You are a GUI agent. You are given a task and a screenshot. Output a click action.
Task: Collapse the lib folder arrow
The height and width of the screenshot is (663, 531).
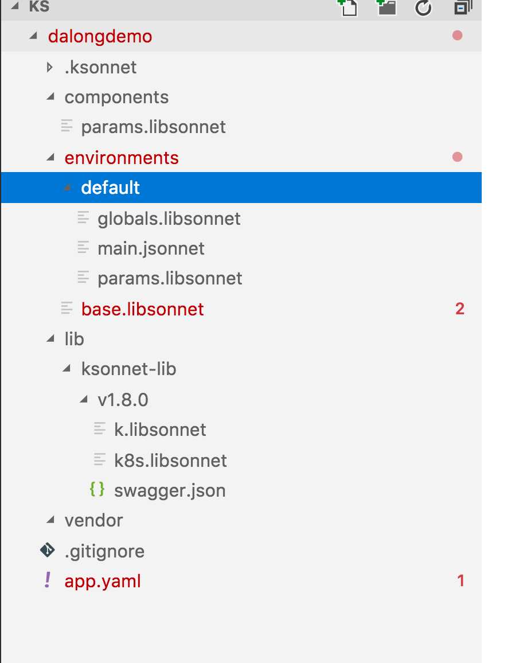pyautogui.click(x=50, y=338)
